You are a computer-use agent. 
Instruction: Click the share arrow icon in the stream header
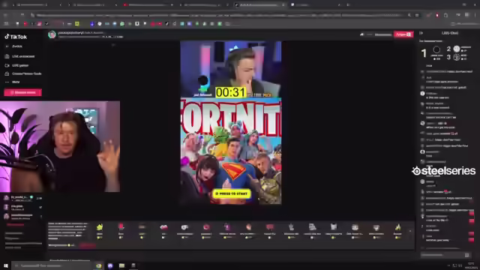(361, 34)
